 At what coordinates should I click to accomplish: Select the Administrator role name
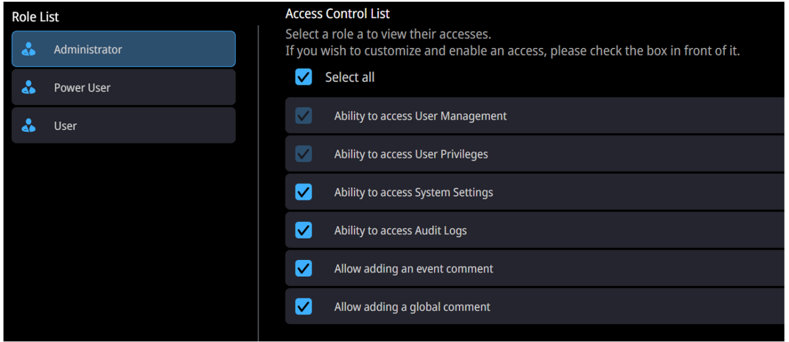coord(88,50)
